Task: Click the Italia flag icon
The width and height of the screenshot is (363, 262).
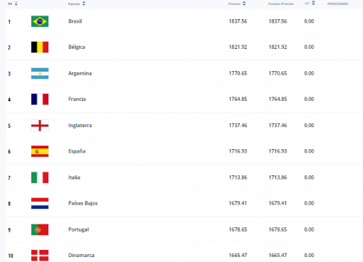Action: [x=40, y=178]
